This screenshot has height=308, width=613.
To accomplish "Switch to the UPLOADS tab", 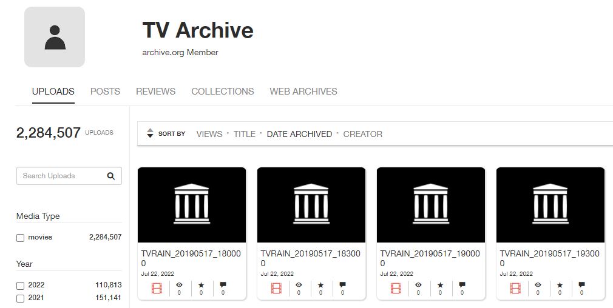I will point(53,92).
